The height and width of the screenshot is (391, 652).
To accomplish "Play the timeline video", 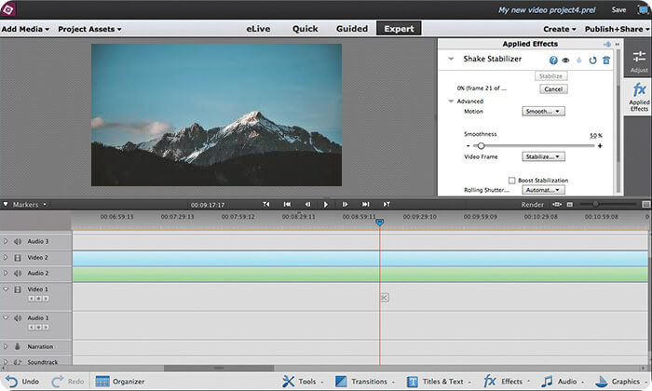I will click(326, 205).
